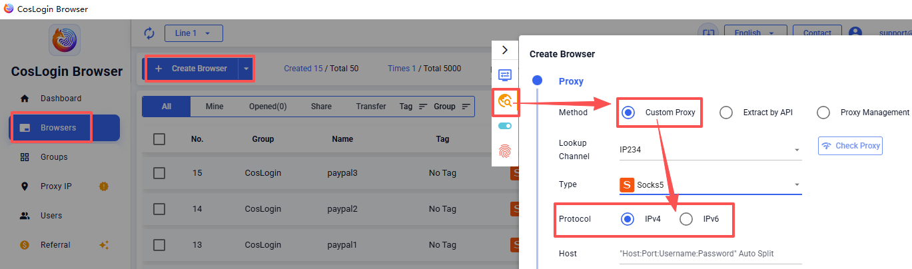Click the CosLogin title bar app icon

click(8, 9)
